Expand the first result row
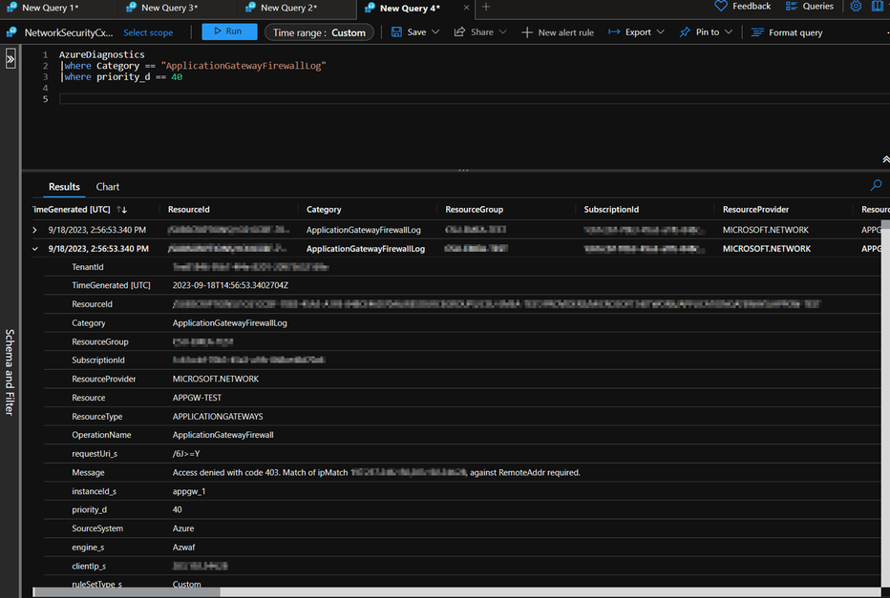This screenshot has height=598, width=890. (34, 230)
